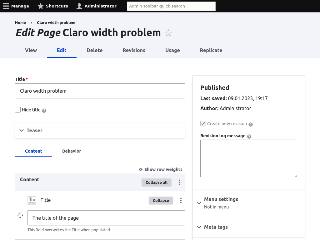320x240 pixels.
Task: Switch to the Behavior tab
Action: pos(72,151)
